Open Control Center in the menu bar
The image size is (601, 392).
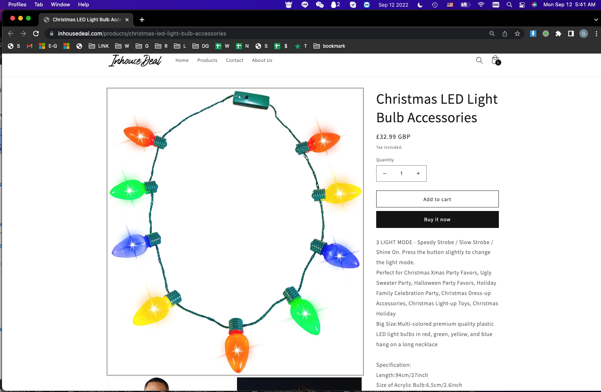(522, 5)
